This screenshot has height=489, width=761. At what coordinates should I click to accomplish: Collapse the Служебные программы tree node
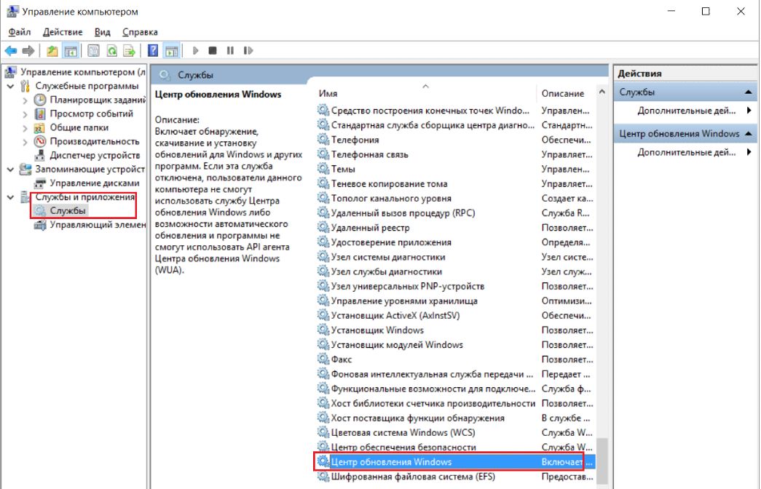click(10, 87)
